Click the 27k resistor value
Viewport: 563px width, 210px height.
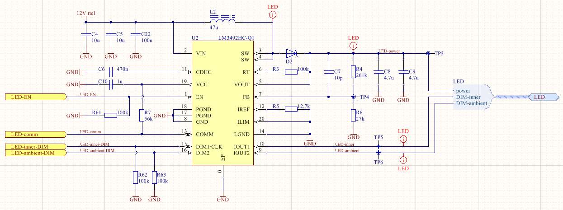click(360, 119)
